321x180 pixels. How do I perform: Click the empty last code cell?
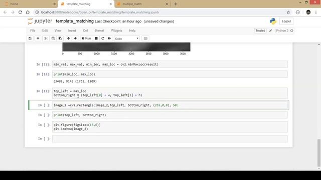pyautogui.click(x=170, y=139)
